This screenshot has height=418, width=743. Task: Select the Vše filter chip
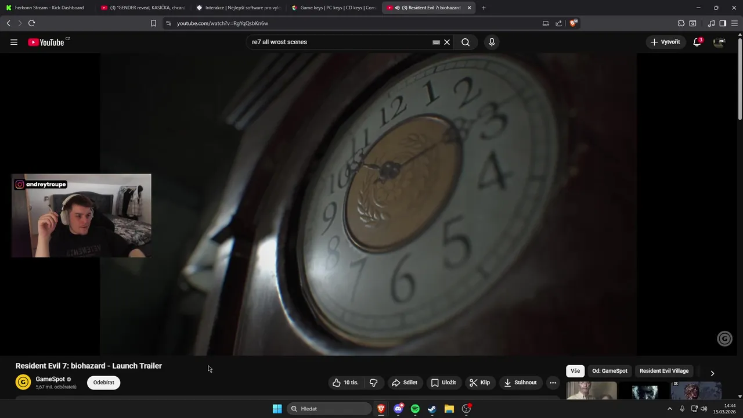(x=575, y=371)
